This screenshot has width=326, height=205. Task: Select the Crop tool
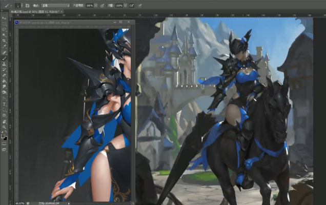point(4,41)
